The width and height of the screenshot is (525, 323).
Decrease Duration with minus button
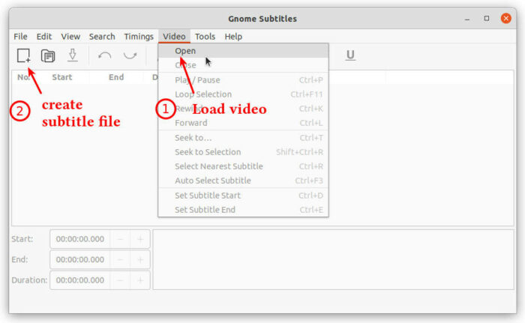tap(120, 280)
